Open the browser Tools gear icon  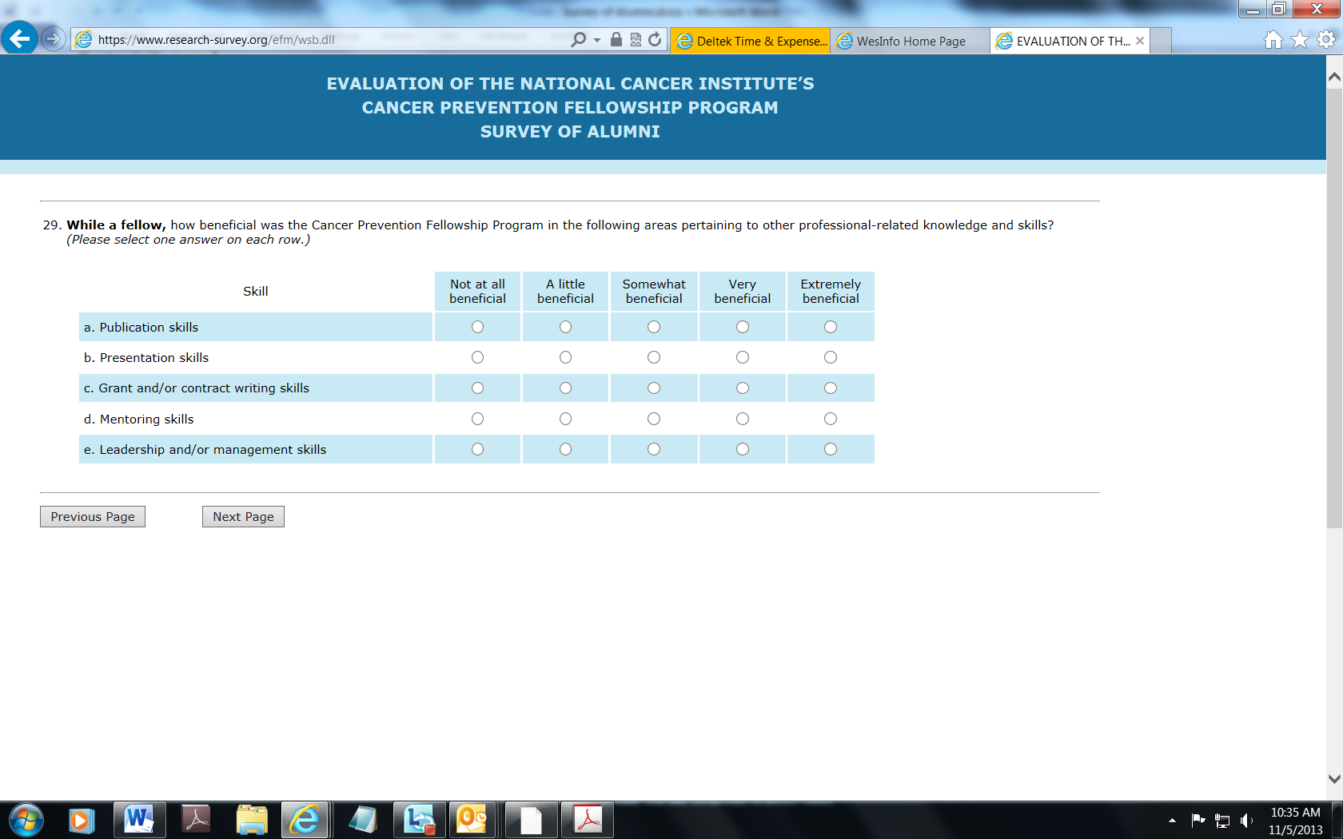(x=1326, y=40)
